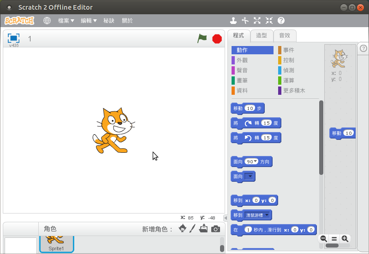Screen dimensions: 369x254
Task: Click the 移動 10 block in scripts area
Action: [342, 133]
